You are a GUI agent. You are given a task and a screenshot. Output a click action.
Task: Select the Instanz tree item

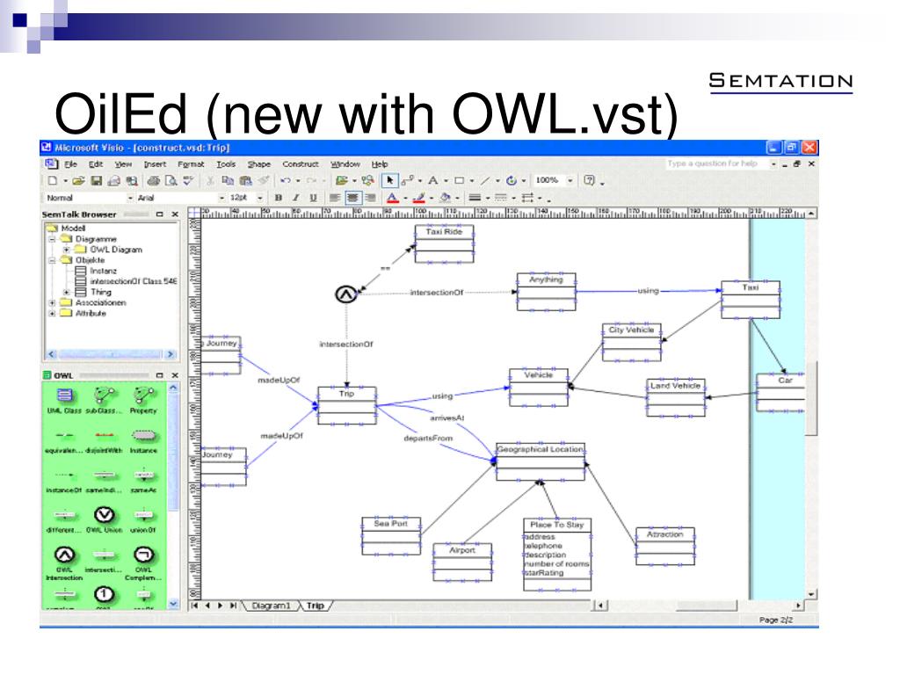(97, 271)
